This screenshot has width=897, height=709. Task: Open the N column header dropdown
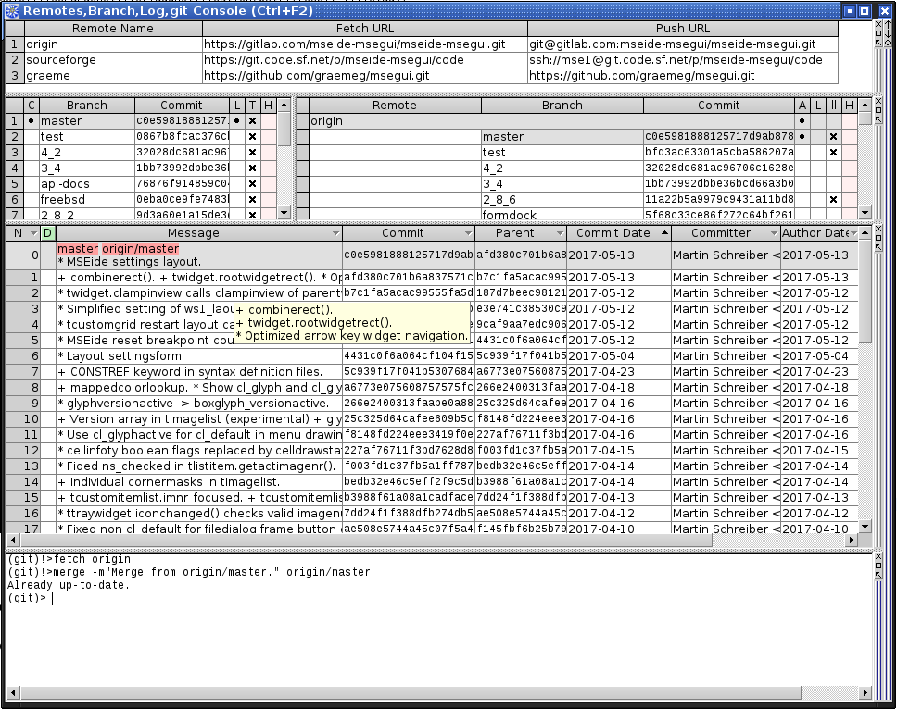34,233
